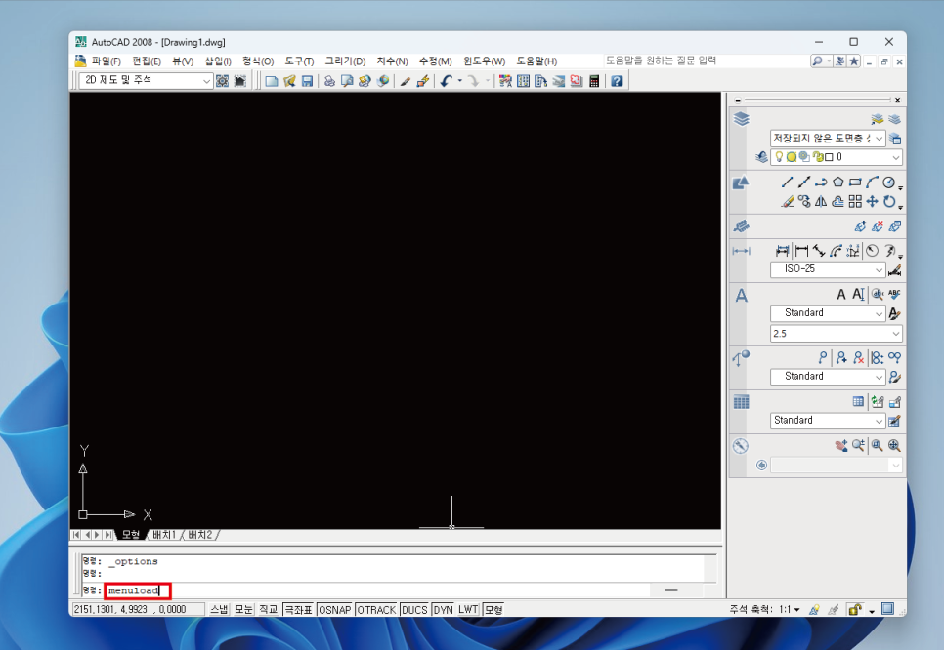Switch to the 배치1 layout tab
This screenshot has height=650, width=944.
pyautogui.click(x=164, y=535)
